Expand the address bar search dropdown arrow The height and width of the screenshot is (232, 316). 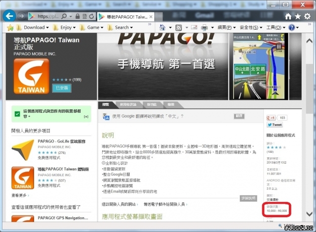[x=71, y=16]
